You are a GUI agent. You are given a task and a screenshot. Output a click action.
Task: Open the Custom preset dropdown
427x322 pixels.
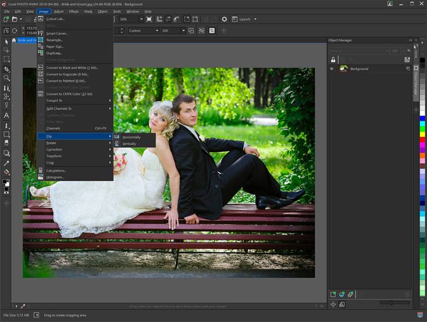[x=157, y=31]
